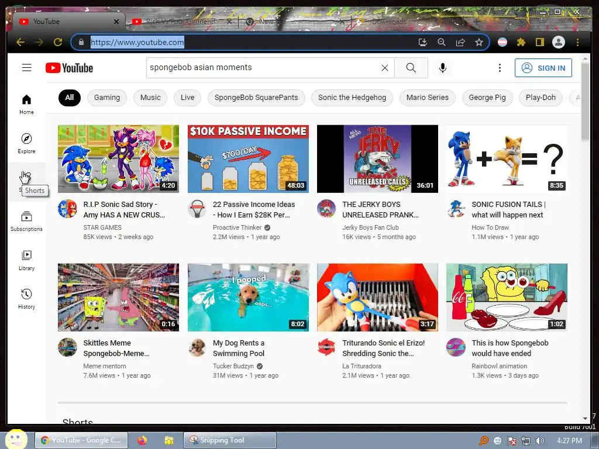Image resolution: width=599 pixels, height=449 pixels.
Task: Open Chrome's three-dot menu
Action: (x=577, y=42)
